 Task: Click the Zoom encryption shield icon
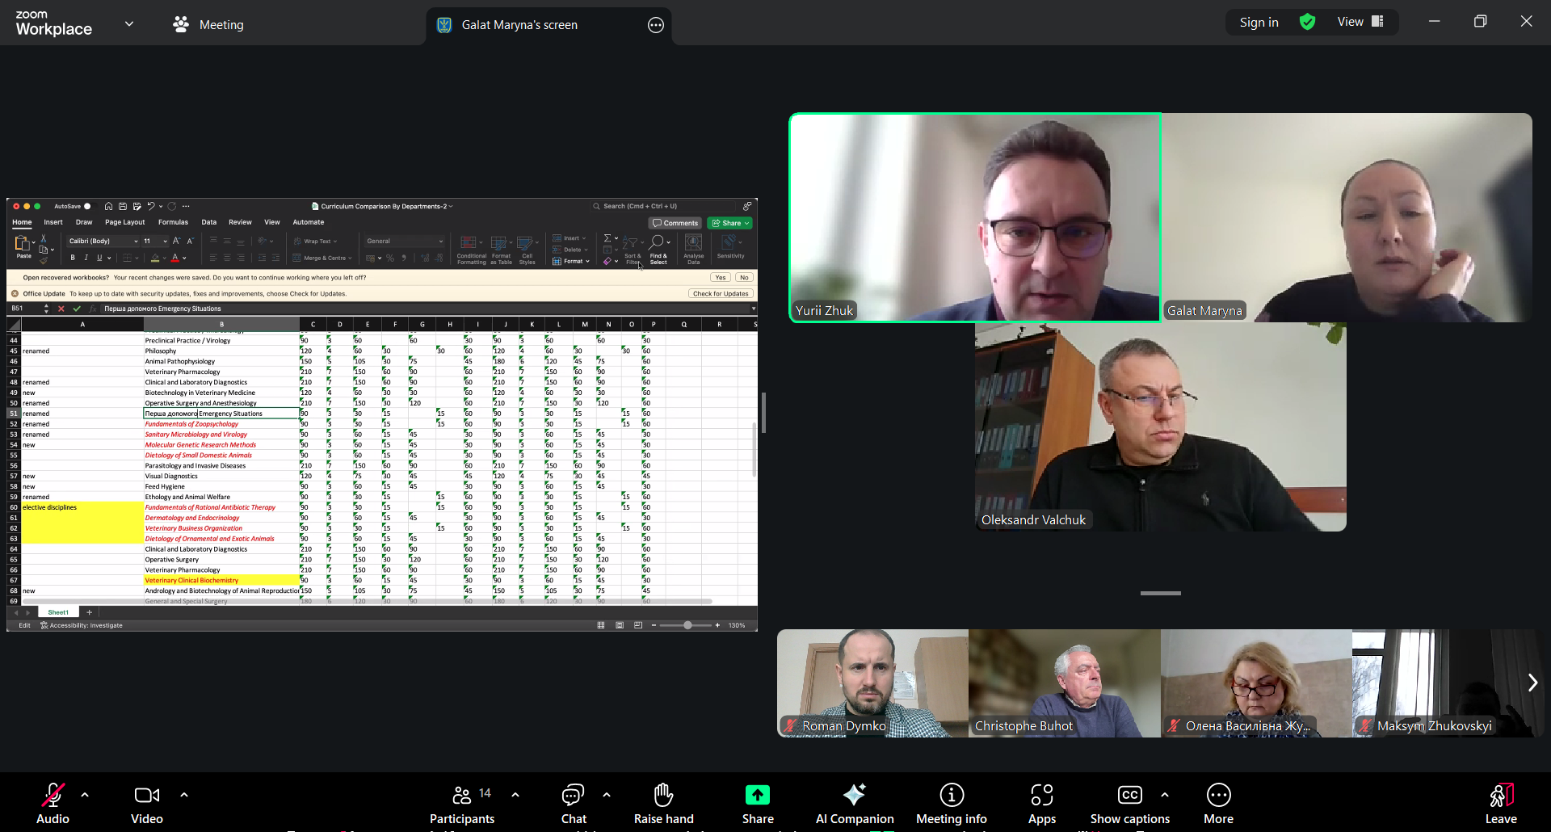(1307, 23)
